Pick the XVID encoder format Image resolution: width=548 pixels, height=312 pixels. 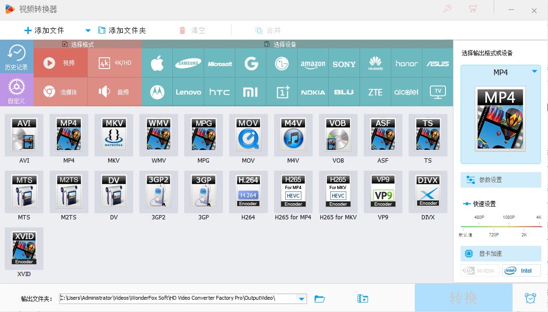24,248
